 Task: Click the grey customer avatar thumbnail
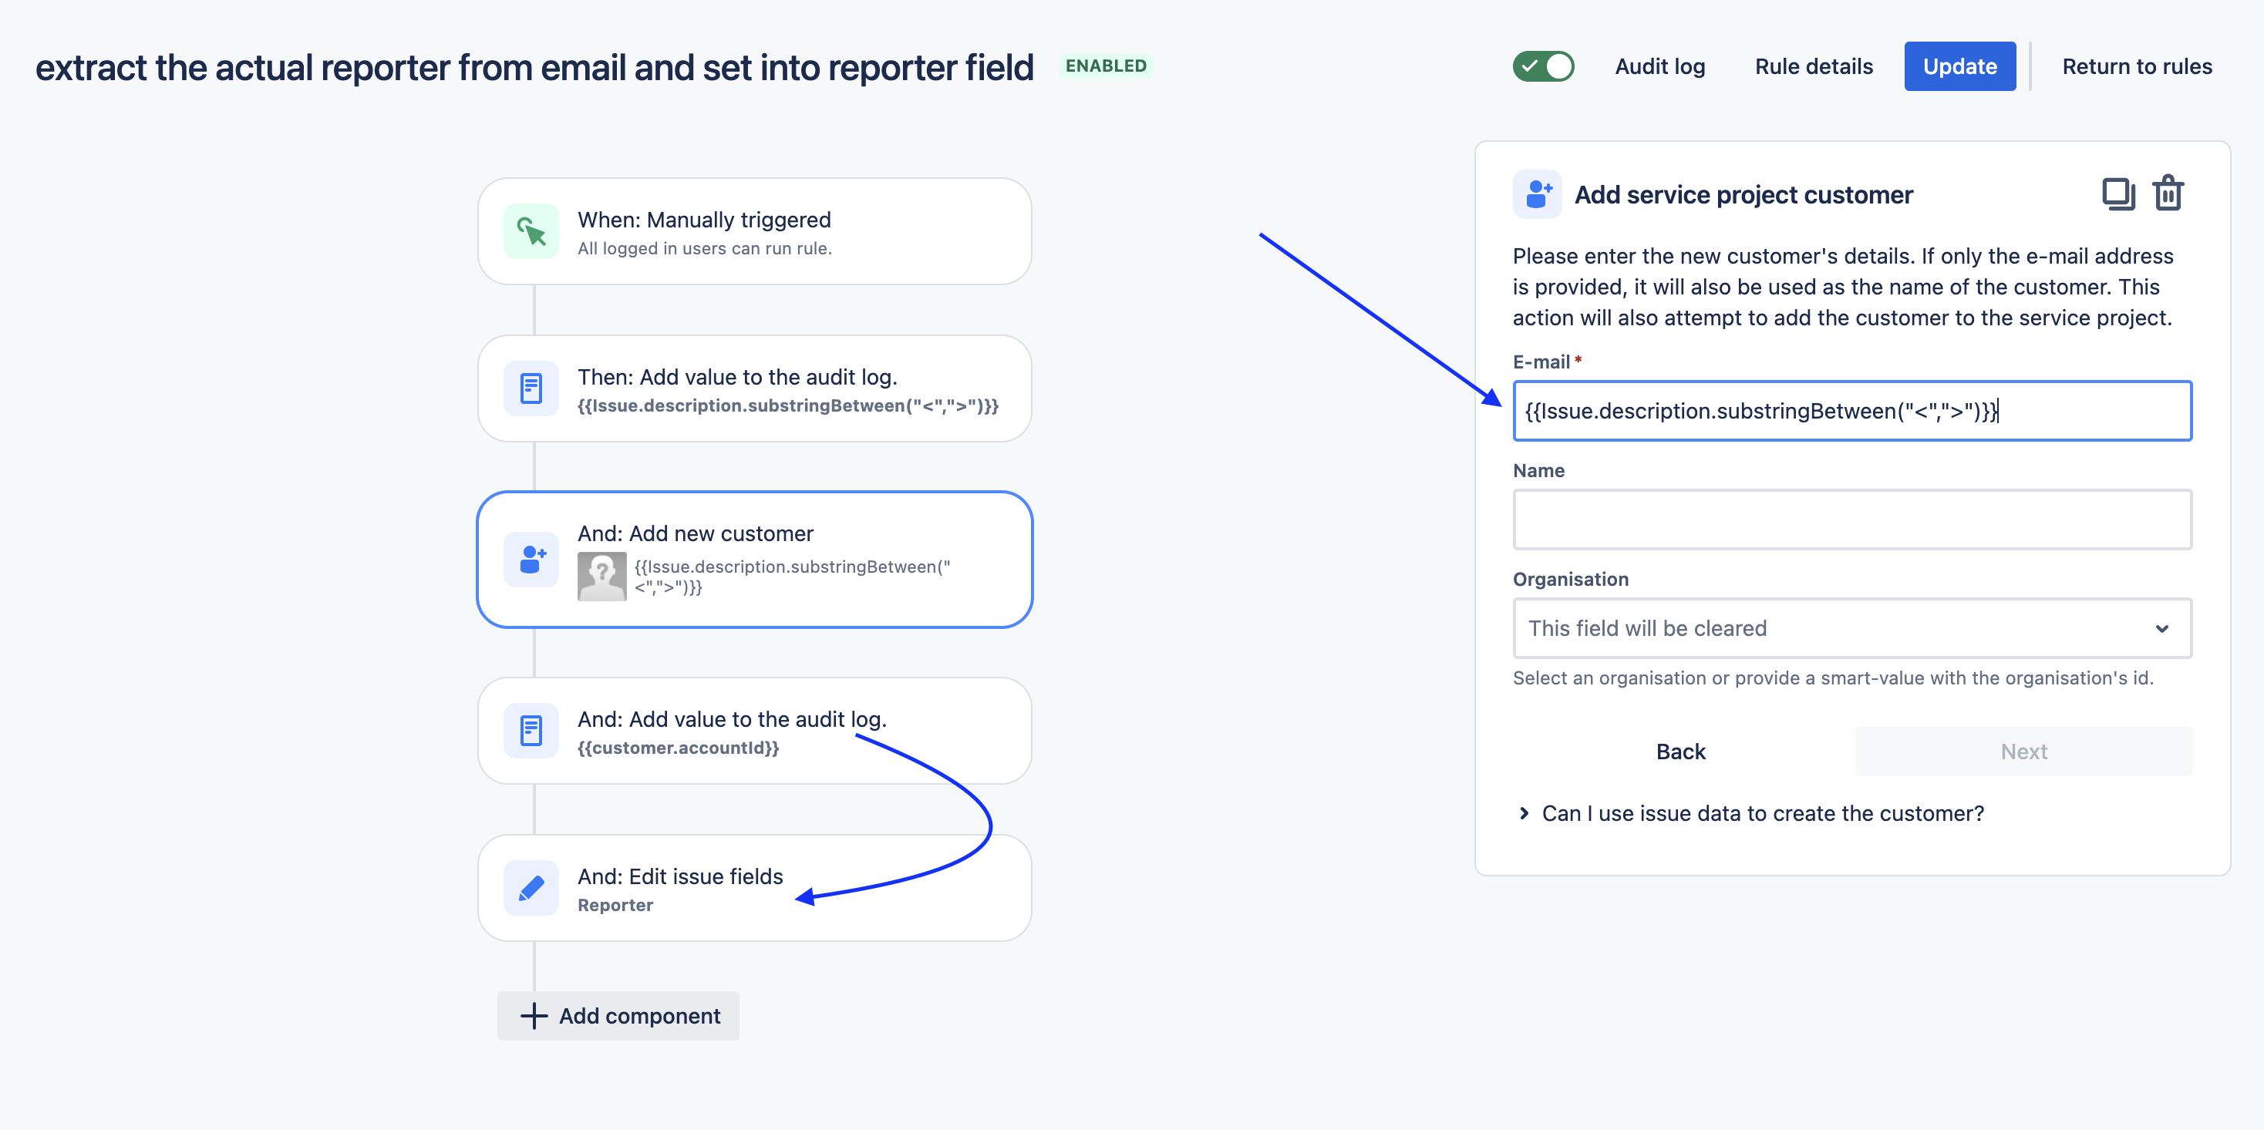coord(601,577)
